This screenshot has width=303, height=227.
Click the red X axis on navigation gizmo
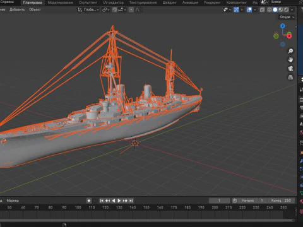[289, 37]
